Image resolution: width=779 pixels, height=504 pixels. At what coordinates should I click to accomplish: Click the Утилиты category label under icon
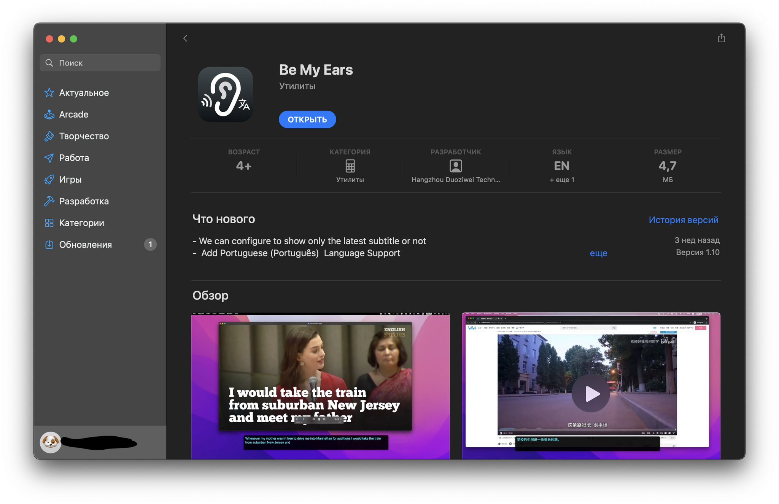tap(350, 180)
